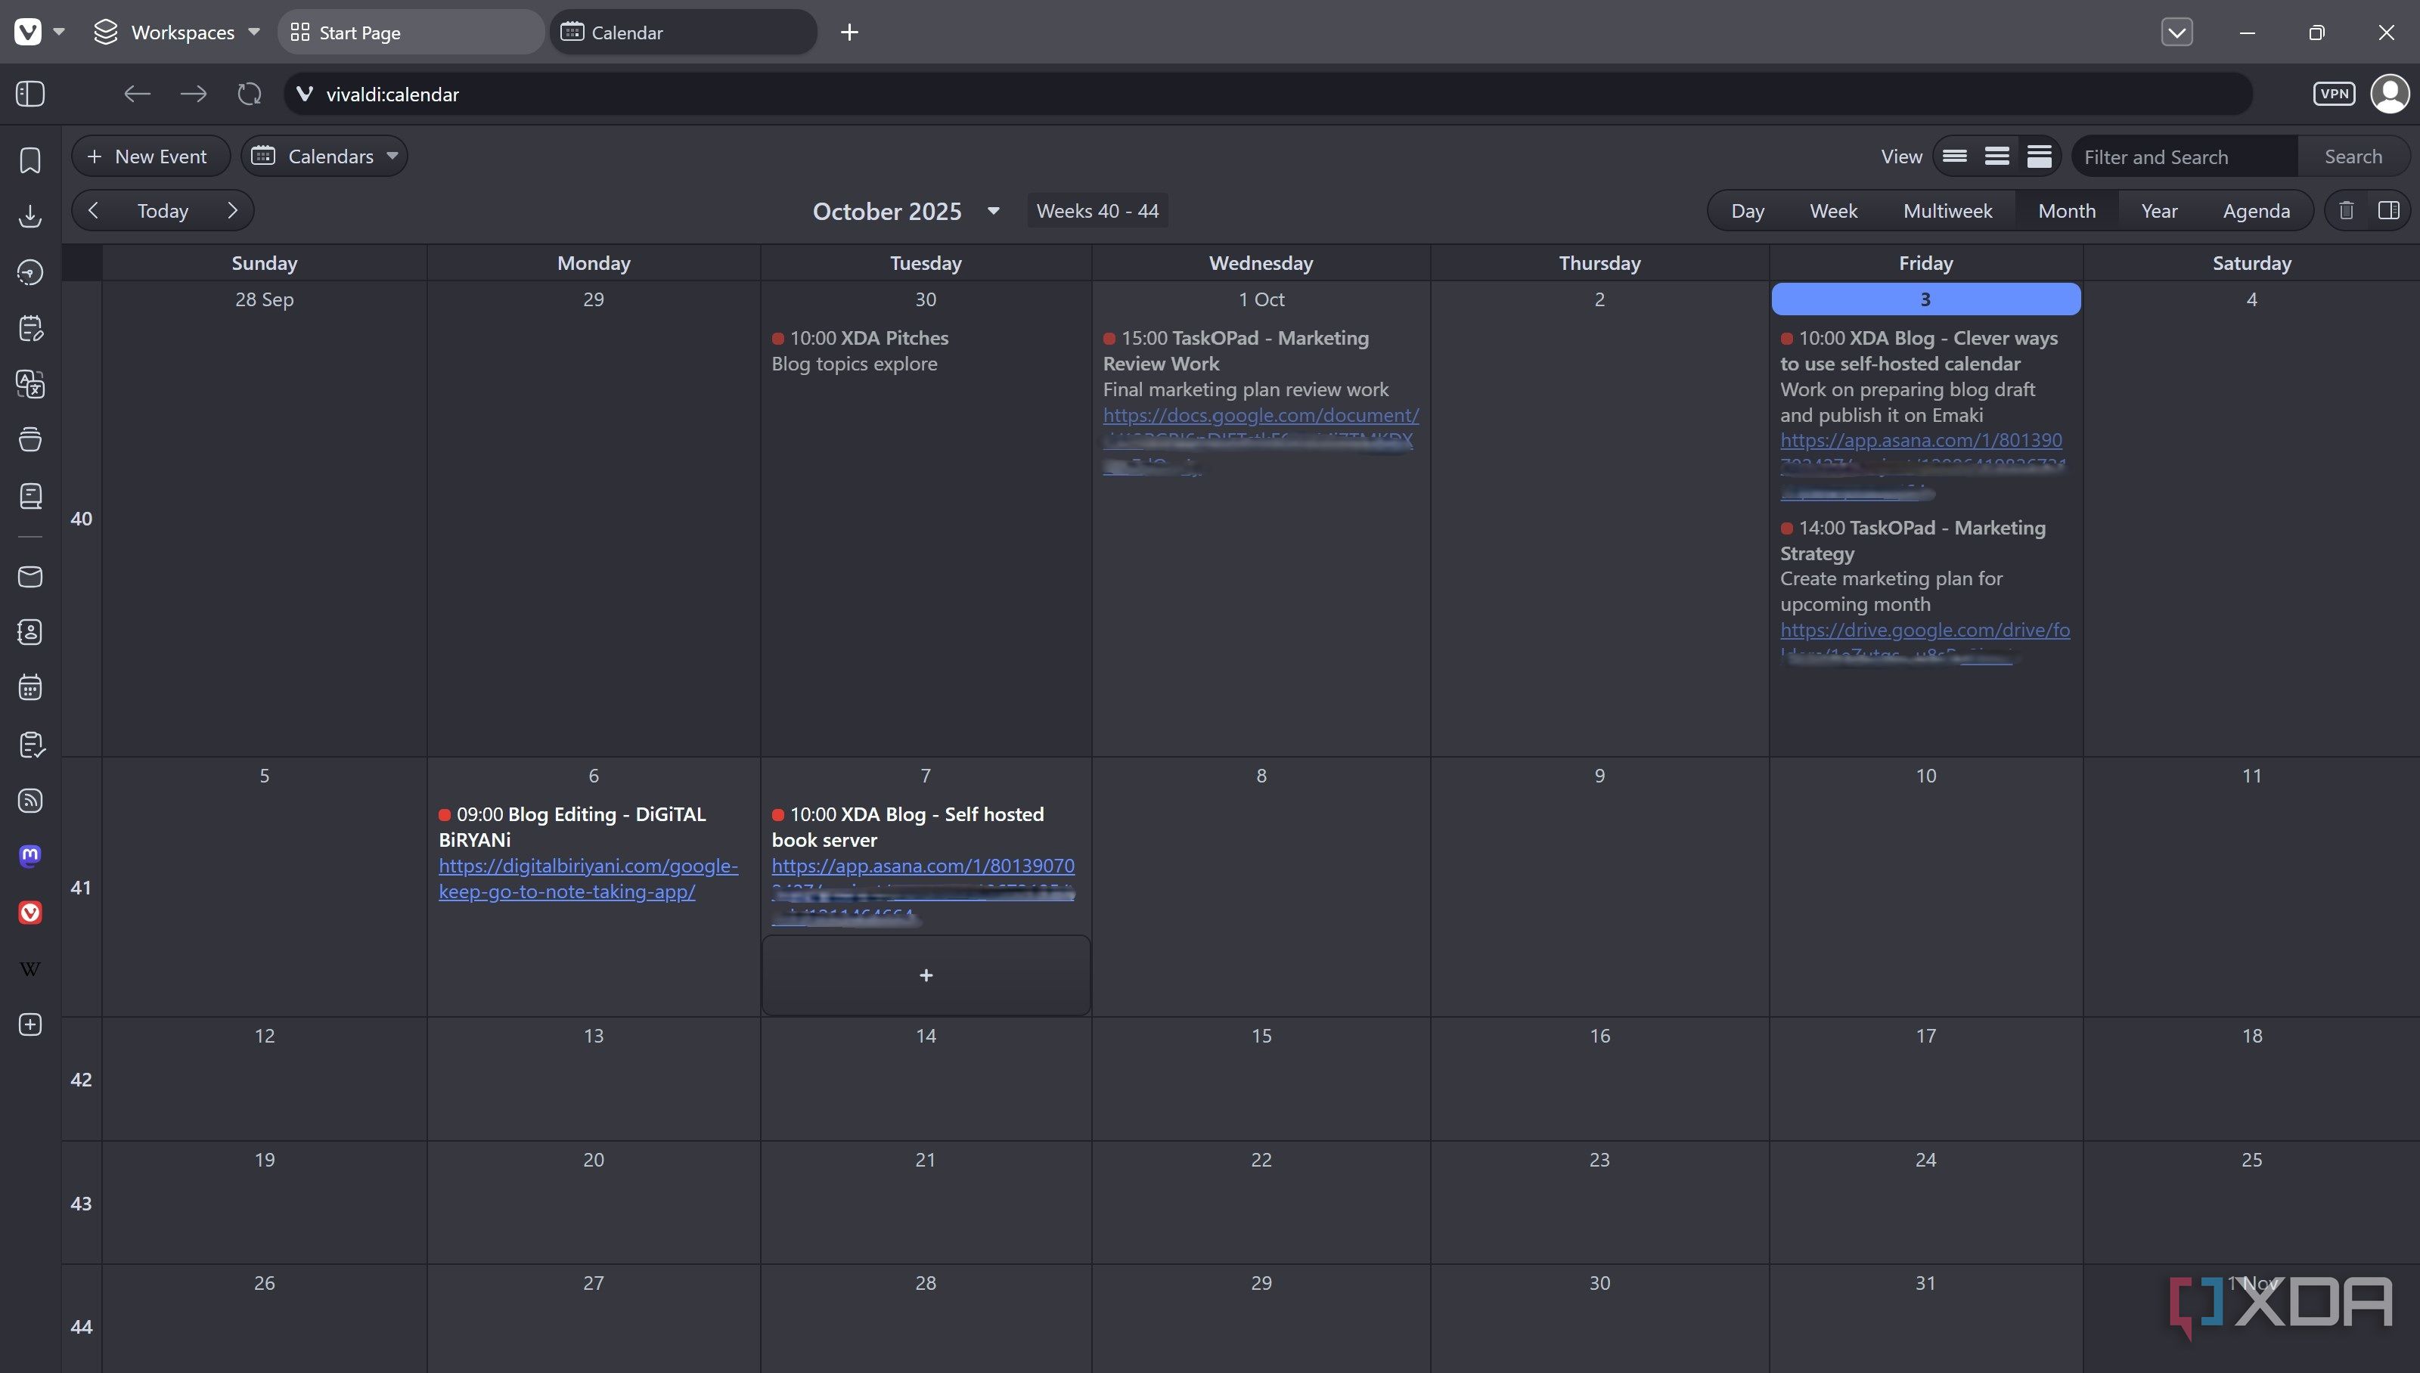Select the full event view layout
Viewport: 2420px width, 1373px height.
2039,157
